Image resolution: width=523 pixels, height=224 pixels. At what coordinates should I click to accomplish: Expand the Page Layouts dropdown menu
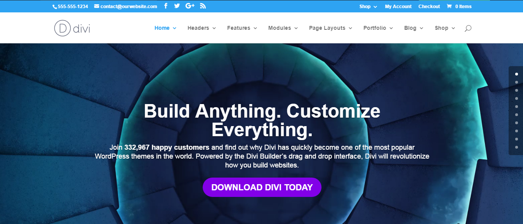(330, 28)
